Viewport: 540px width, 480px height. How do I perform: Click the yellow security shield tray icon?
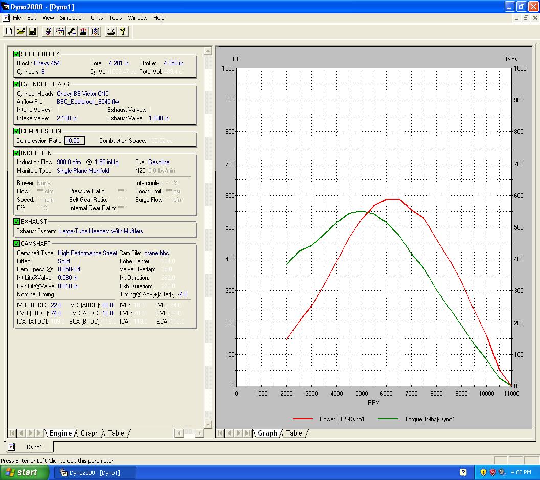(483, 472)
